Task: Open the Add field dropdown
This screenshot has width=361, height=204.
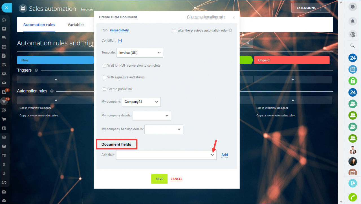Action: pyautogui.click(x=166, y=155)
